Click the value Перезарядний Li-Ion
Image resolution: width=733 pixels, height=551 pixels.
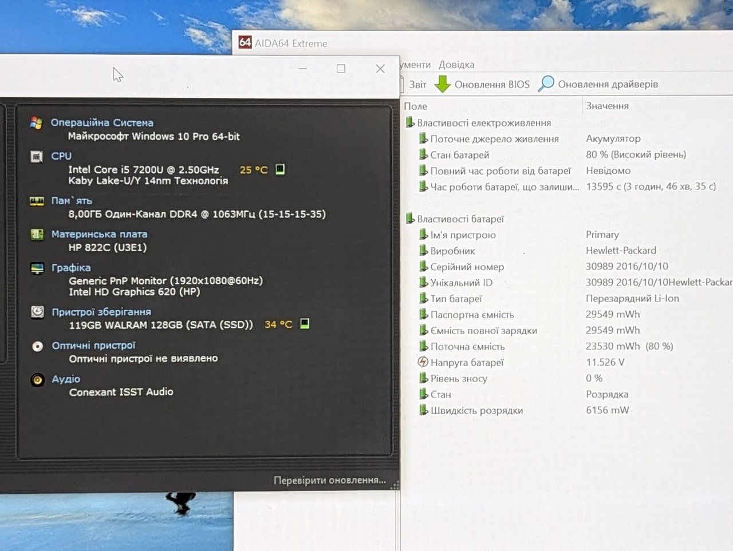tap(632, 299)
